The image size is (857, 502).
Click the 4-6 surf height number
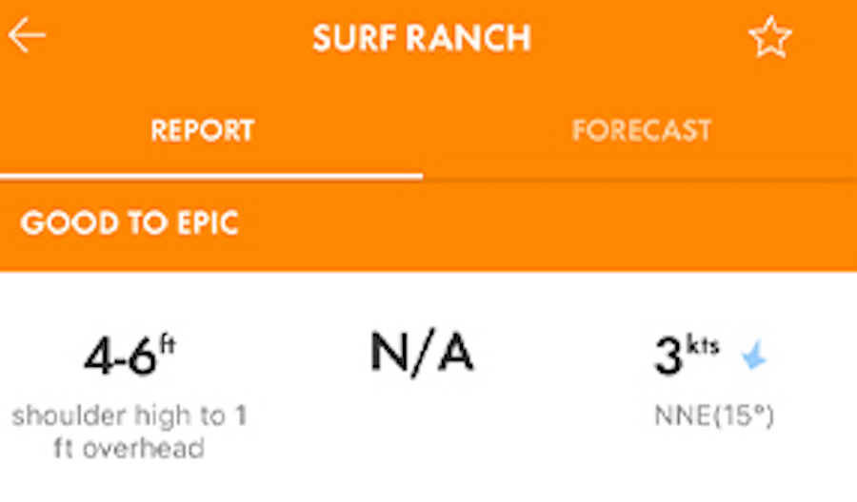click(x=120, y=357)
